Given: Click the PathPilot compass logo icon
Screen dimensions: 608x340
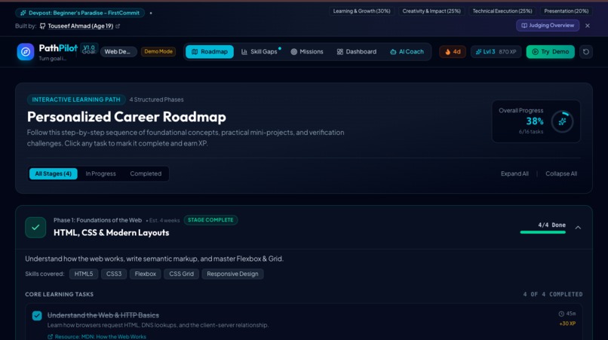Looking at the screenshot, I should [26, 51].
